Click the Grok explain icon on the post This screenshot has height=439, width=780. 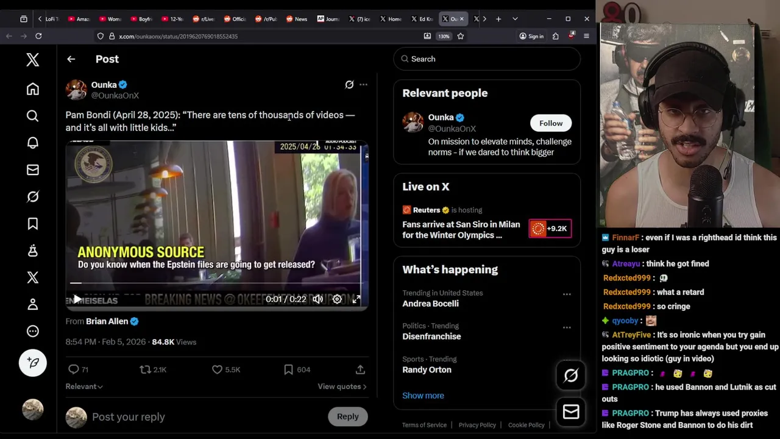point(349,85)
